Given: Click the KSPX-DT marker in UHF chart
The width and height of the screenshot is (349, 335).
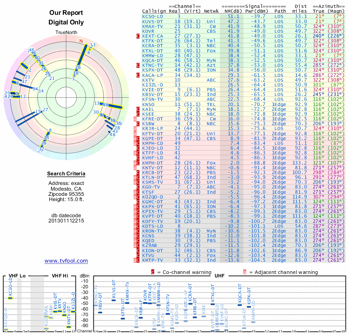Looking at the screenshot, I should click(x=249, y=307).
